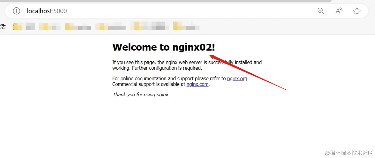Open the nginx.org link
This screenshot has height=158, width=375.
click(237, 78)
